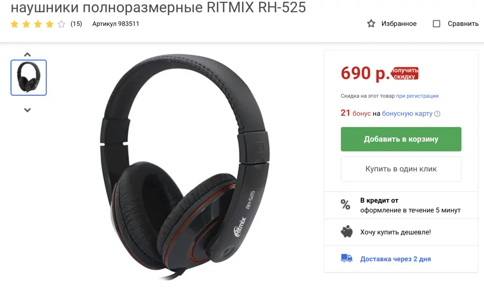Open the бонусную карту link
Image resolution: width=484 pixels, height=294 pixels.
point(407,113)
